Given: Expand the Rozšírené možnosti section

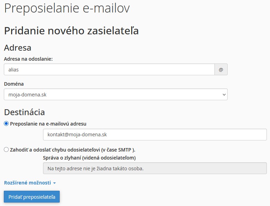Looking at the screenshot, I should point(27,183).
